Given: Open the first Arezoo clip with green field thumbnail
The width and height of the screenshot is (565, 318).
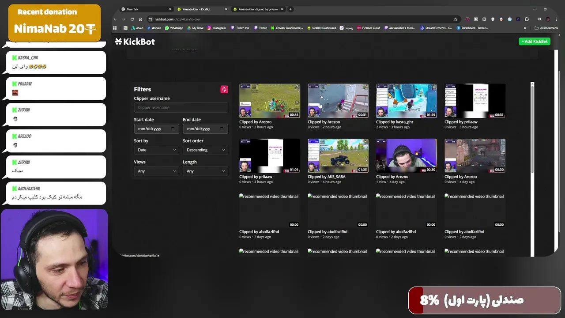Looking at the screenshot, I should (270, 101).
